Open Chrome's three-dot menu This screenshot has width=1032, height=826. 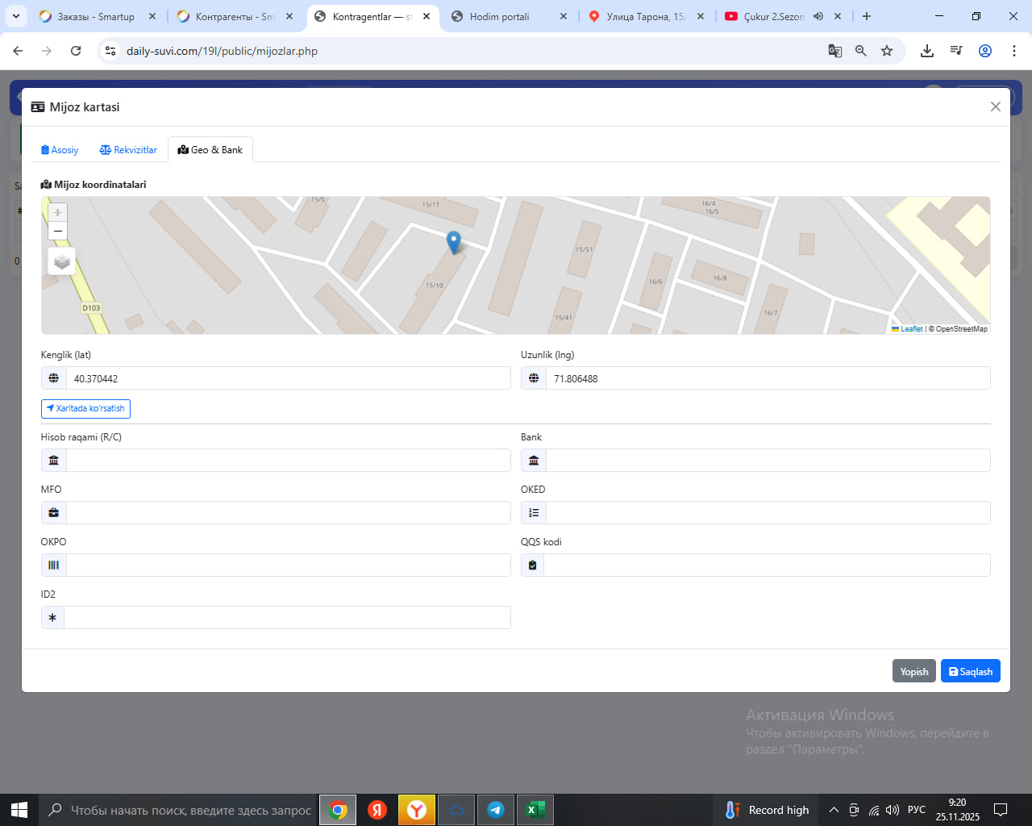click(x=1013, y=51)
